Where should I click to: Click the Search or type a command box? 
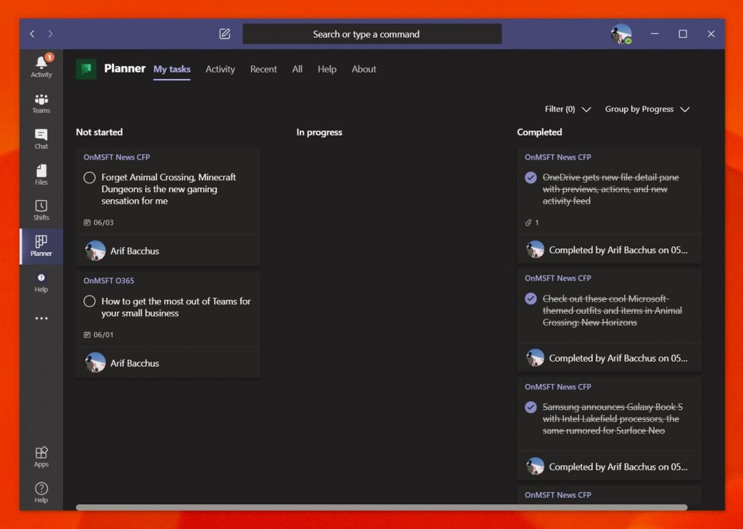(372, 34)
